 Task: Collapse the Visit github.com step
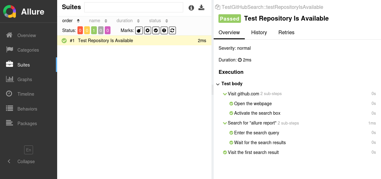click(225, 94)
